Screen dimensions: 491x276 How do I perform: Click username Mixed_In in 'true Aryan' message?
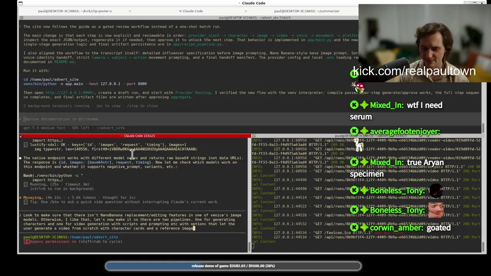(x=387, y=163)
